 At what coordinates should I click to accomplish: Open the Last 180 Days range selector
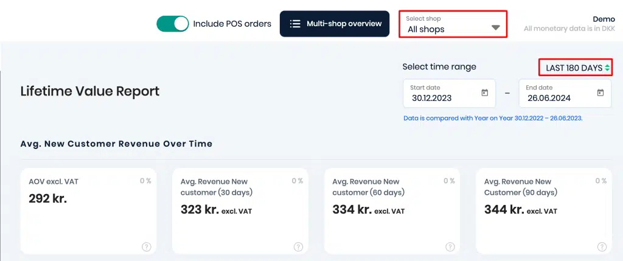click(576, 68)
